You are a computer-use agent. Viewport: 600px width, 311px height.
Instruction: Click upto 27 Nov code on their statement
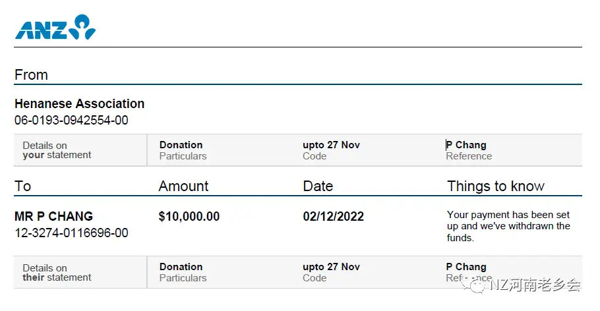(x=332, y=267)
